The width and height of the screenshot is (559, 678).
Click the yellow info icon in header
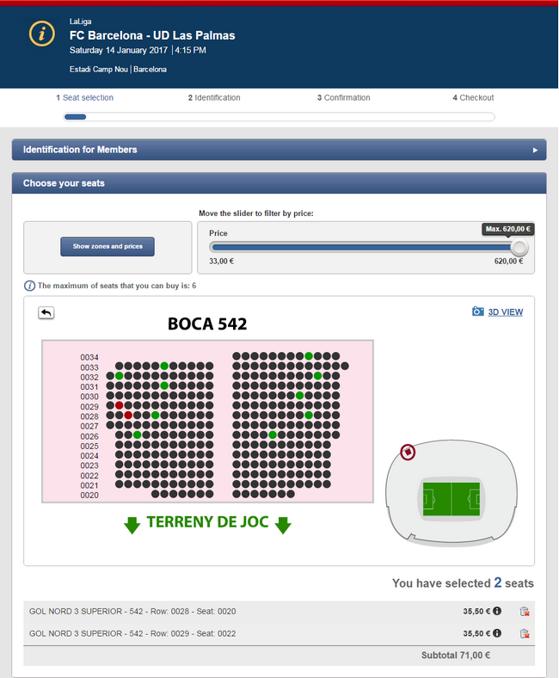tap(42, 34)
